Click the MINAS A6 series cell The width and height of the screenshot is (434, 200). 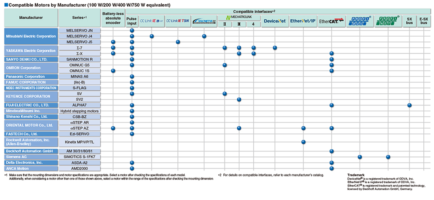[x=79, y=76]
